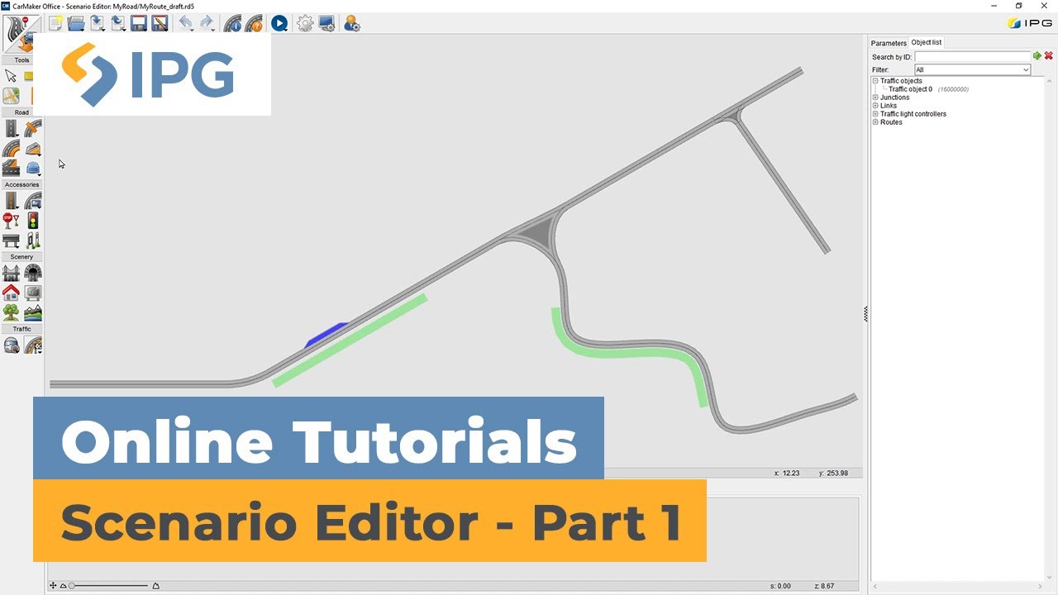
Task: Select the Junctions label in tree
Action: [x=894, y=98]
